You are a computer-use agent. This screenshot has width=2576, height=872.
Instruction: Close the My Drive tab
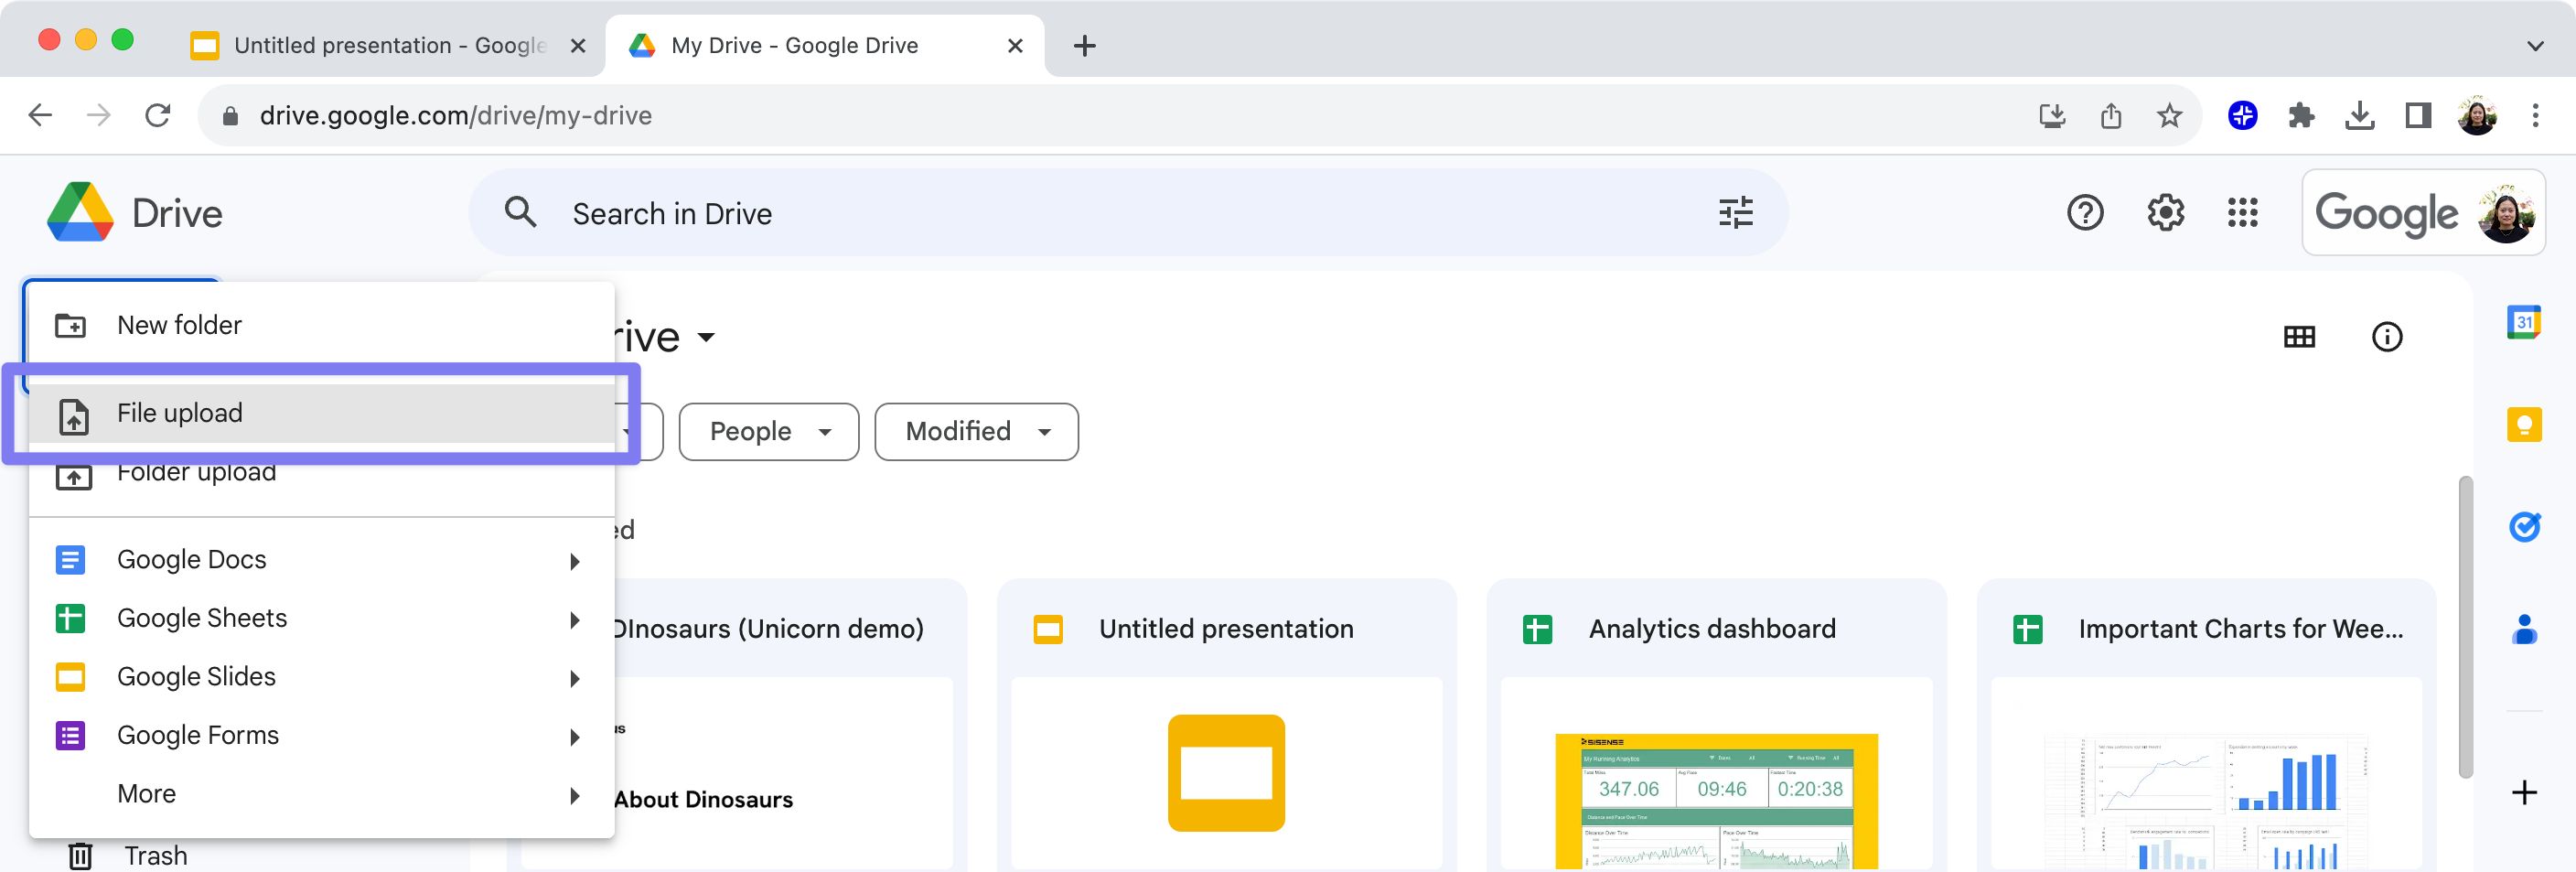pyautogui.click(x=1014, y=45)
